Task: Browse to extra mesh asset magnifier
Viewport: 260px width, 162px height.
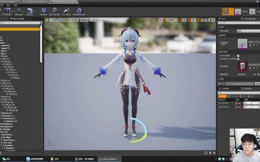Action: click(253, 68)
